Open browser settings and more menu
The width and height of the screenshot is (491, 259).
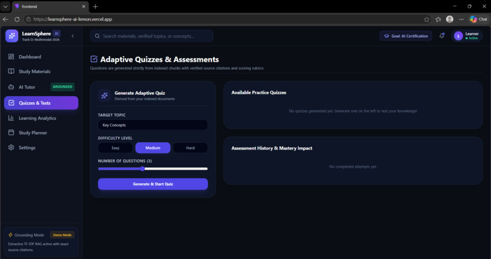(461, 19)
